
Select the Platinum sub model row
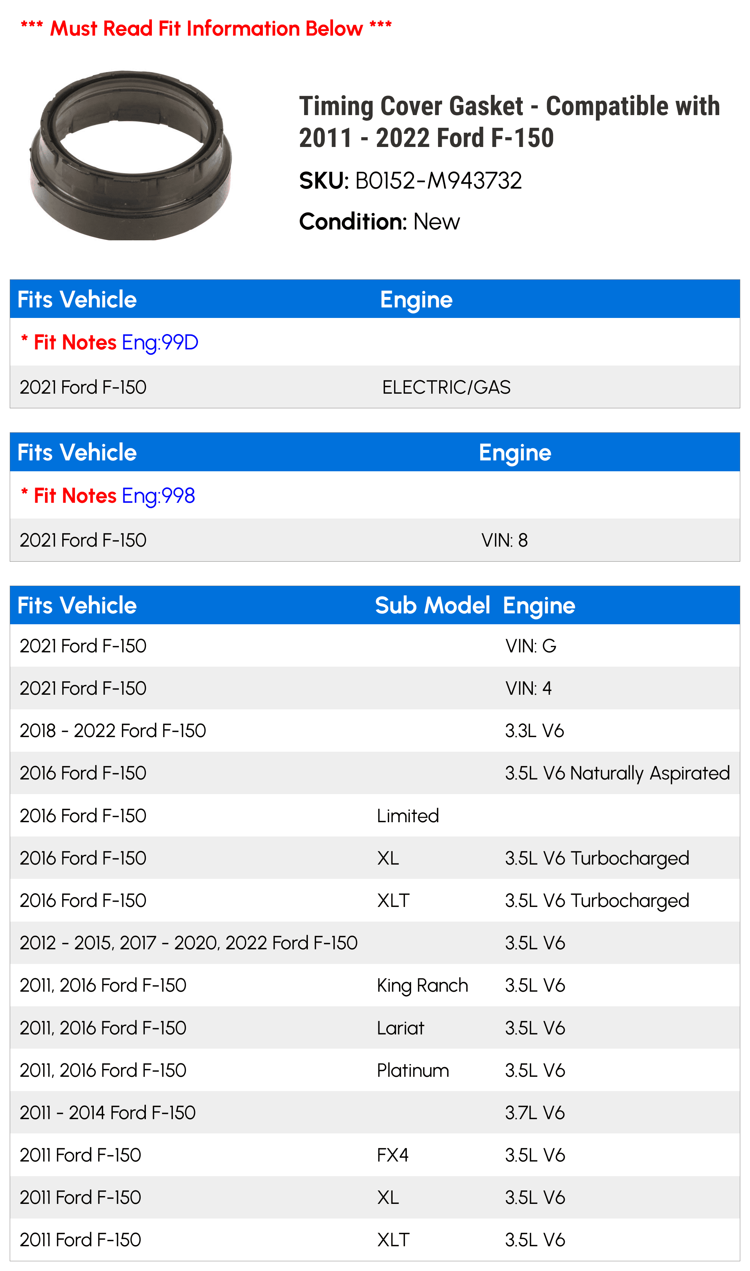point(375,1070)
